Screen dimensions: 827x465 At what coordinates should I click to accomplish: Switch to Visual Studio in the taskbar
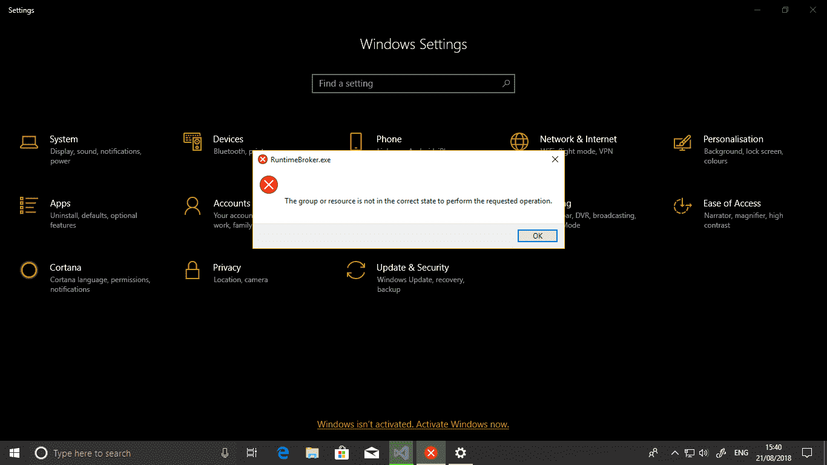401,453
